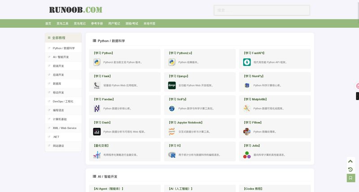Screen dimensions: 359x192
Task: Click the RUNOOB.COM logo
Action: (x=75, y=10)
